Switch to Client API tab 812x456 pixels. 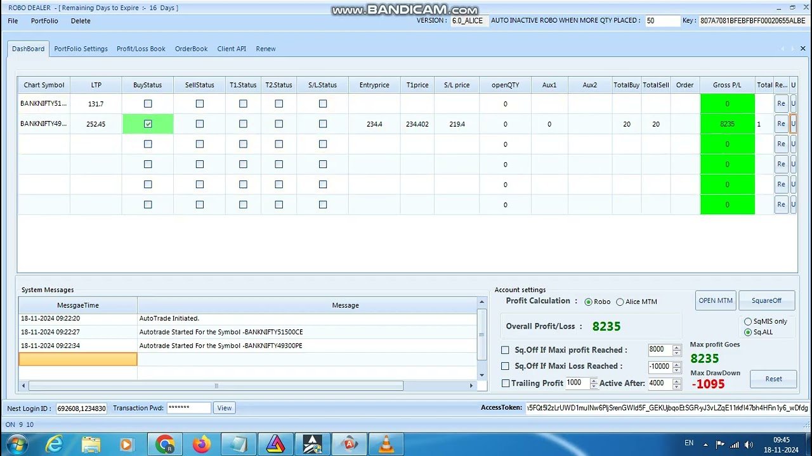coord(232,49)
